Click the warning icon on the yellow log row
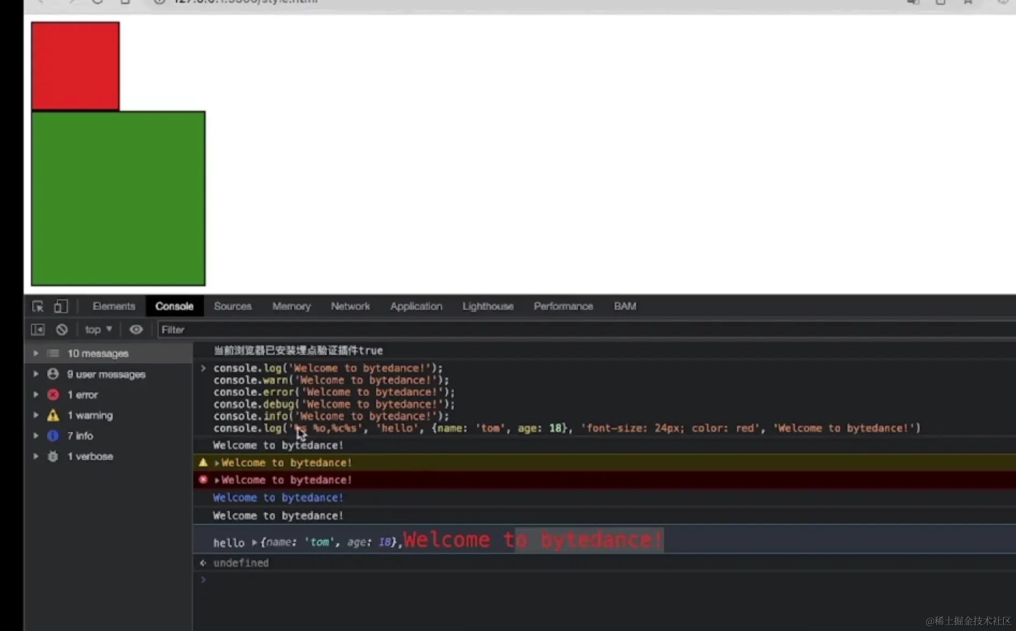Viewport: 1016px width, 631px height. (203, 462)
